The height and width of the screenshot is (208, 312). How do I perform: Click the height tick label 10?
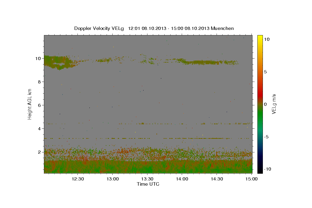39,58
